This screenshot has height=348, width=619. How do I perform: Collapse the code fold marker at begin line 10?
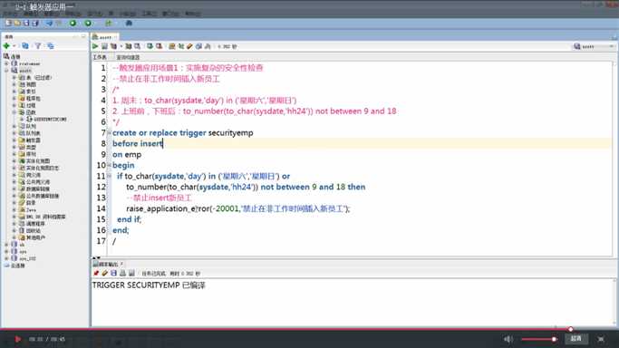click(x=110, y=165)
